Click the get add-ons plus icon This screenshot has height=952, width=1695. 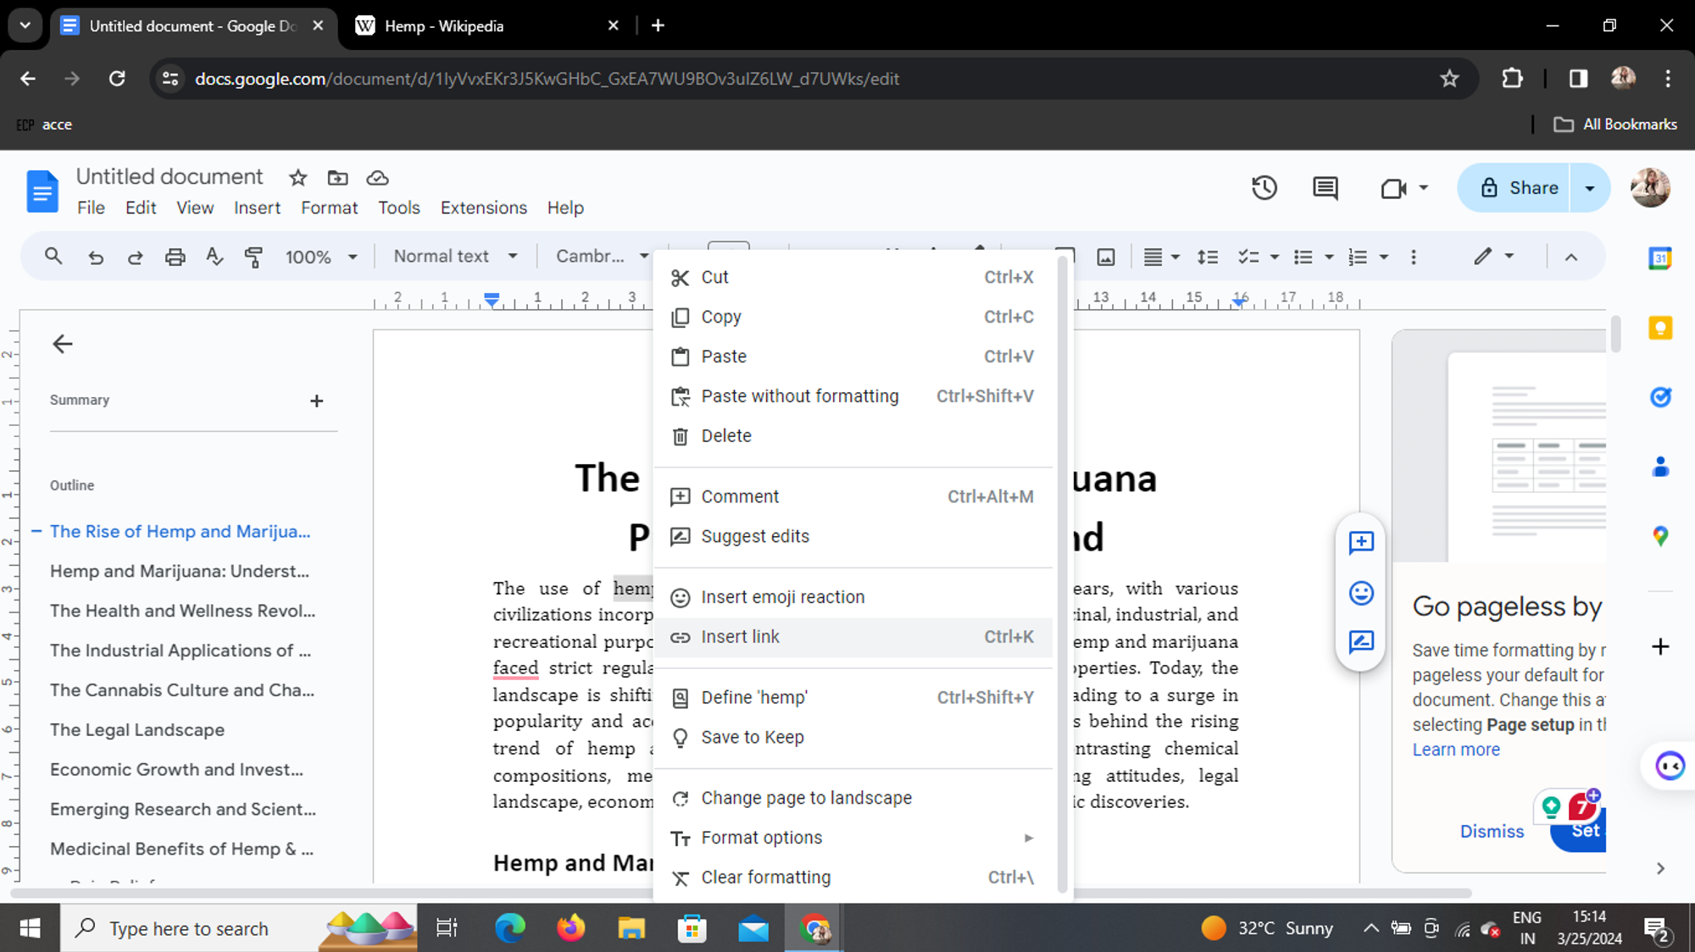click(1660, 647)
